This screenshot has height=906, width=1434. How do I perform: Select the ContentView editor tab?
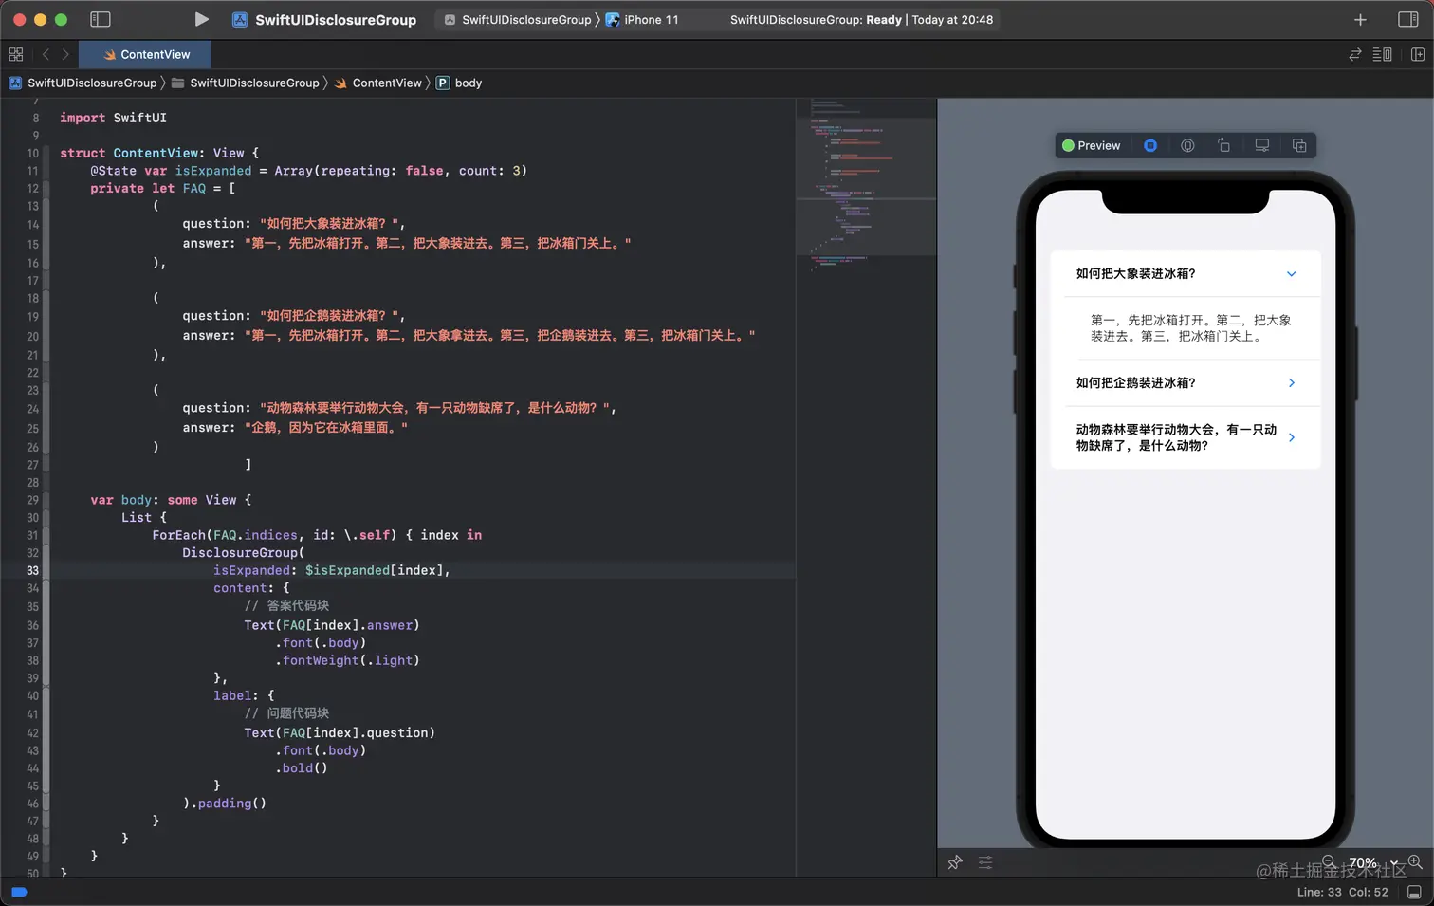pyautogui.click(x=146, y=54)
